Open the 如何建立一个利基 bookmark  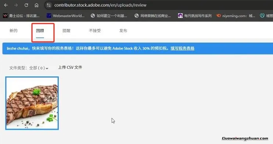(x=109, y=16)
